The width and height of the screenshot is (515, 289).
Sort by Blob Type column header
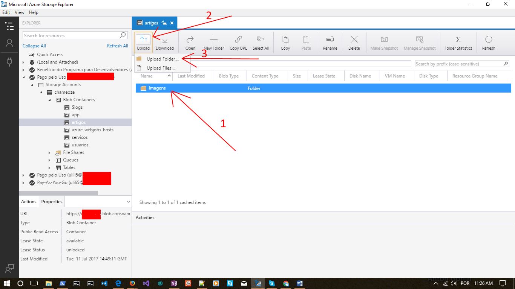click(230, 76)
